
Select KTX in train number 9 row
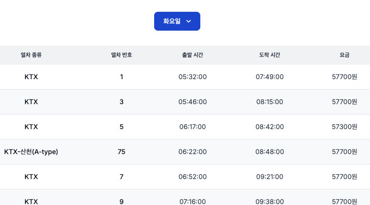pos(31,202)
